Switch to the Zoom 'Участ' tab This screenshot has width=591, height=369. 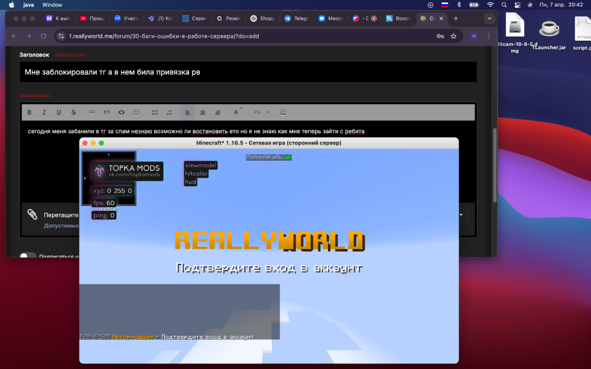(126, 18)
